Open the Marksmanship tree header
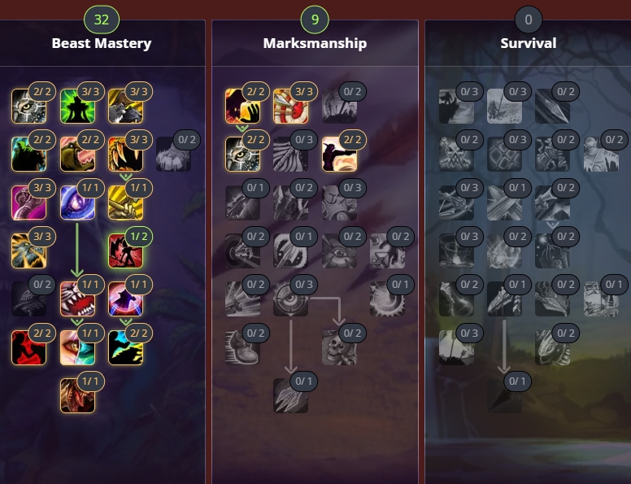 pyautogui.click(x=315, y=43)
